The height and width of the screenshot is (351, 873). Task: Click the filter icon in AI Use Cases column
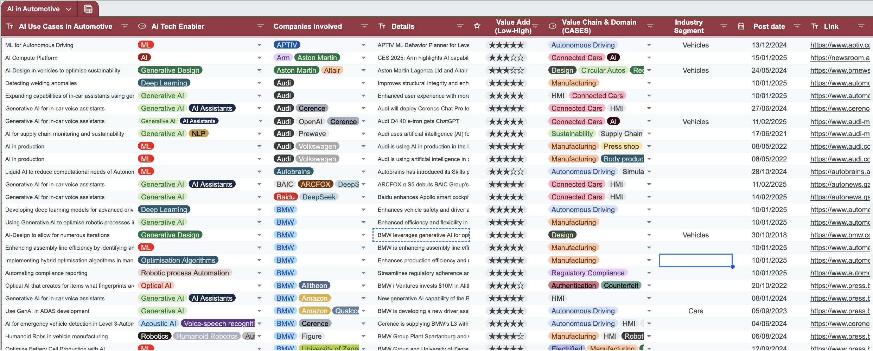pyautogui.click(x=125, y=26)
